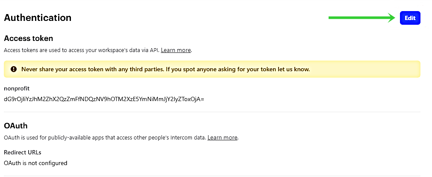Click the OAuth publicly-available apps description
432x177 pixels.
(x=121, y=137)
